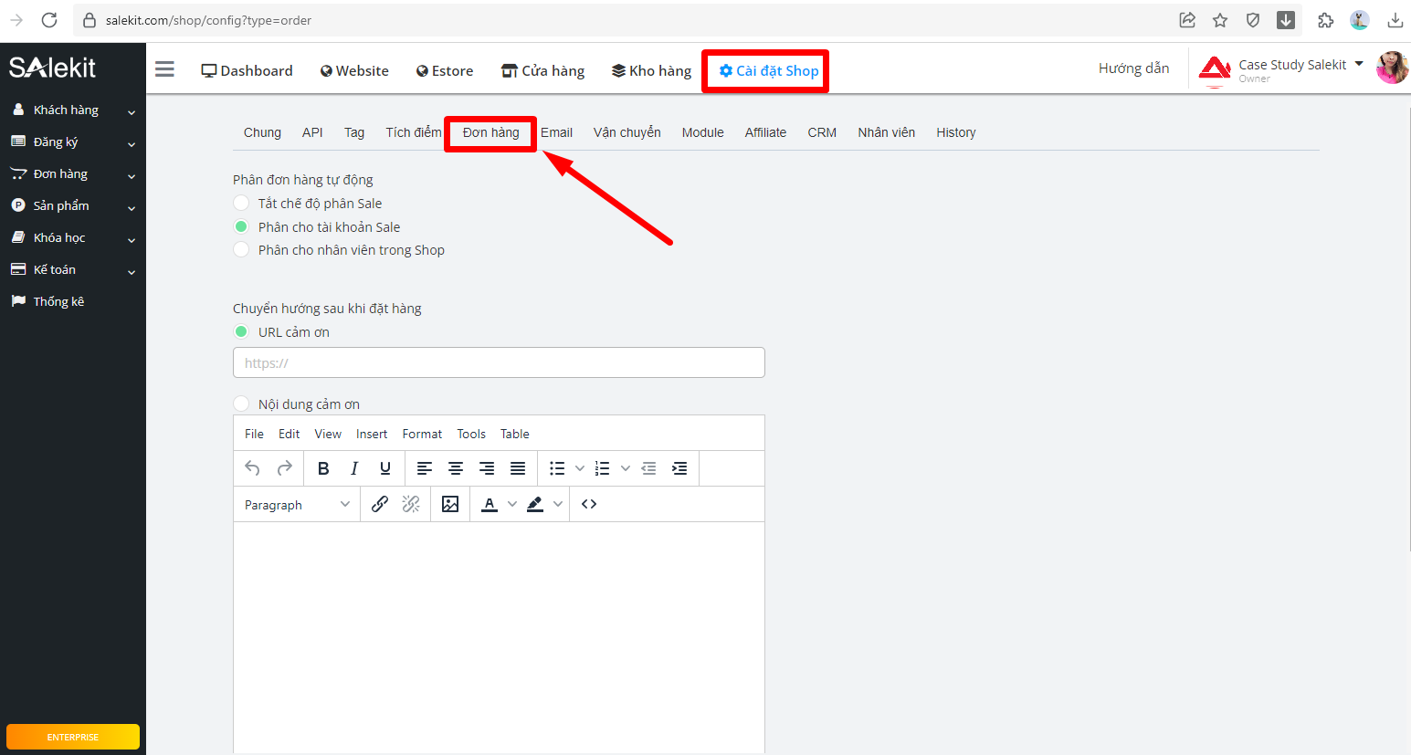Viewport: 1411px width, 755px height.
Task: Select 'URL cảm ơn' radio option
Action: point(241,331)
